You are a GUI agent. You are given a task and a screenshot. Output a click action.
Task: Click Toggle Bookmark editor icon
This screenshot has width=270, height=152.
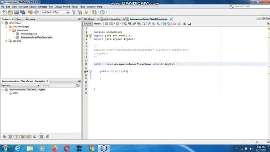158,24
